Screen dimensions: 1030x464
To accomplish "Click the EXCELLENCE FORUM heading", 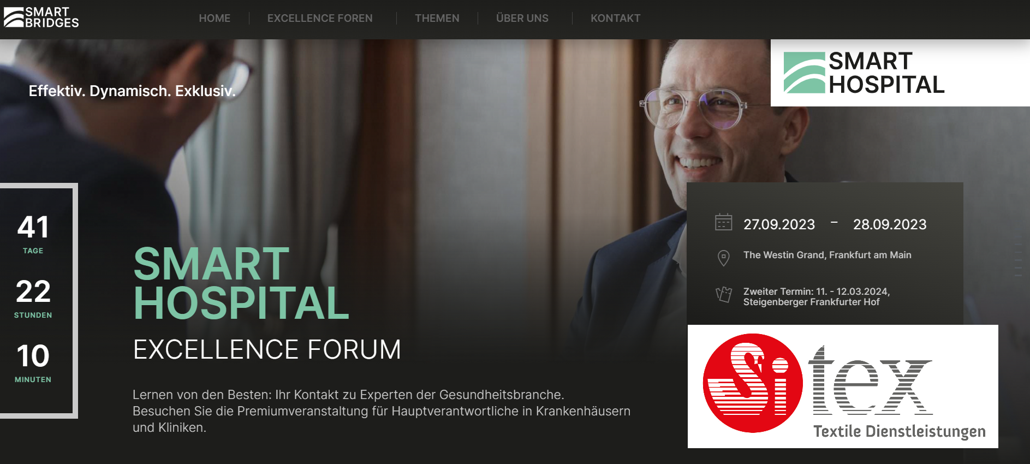I will (x=267, y=349).
